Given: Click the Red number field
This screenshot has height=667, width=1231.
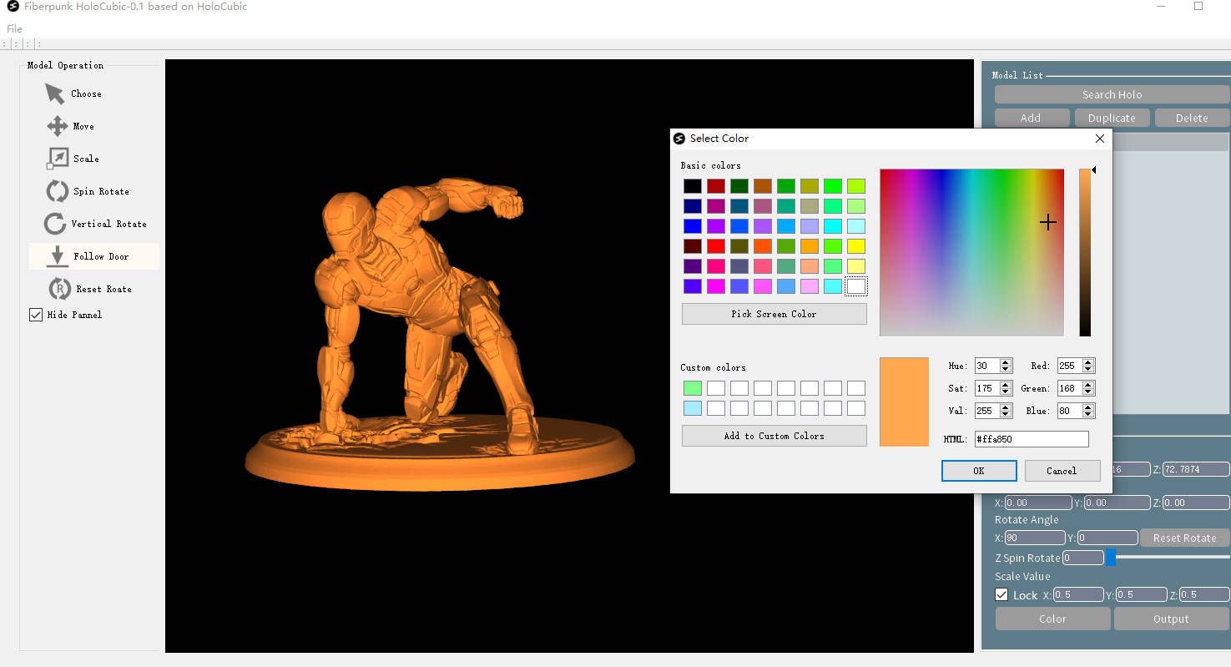Looking at the screenshot, I should coord(1070,366).
